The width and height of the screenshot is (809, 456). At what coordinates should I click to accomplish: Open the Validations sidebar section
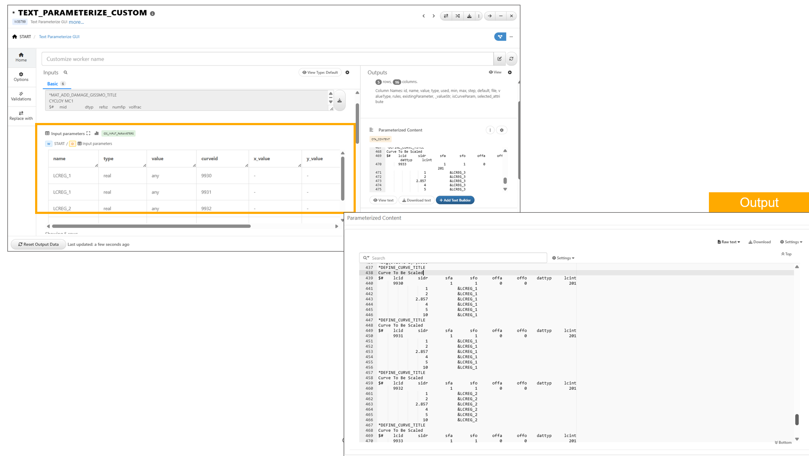click(21, 96)
